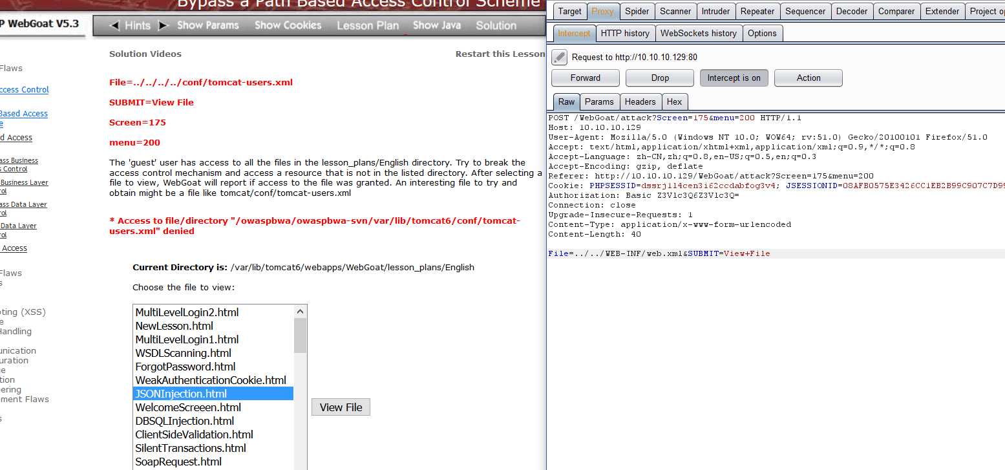The height and width of the screenshot is (470, 1005).
Task: Switch to Burp's Scanner tab
Action: [675, 11]
